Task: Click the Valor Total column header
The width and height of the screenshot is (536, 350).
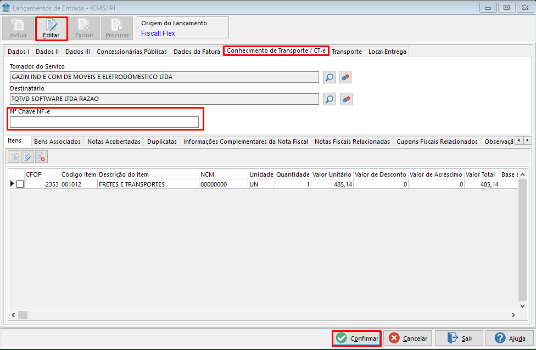Action: pyautogui.click(x=482, y=174)
